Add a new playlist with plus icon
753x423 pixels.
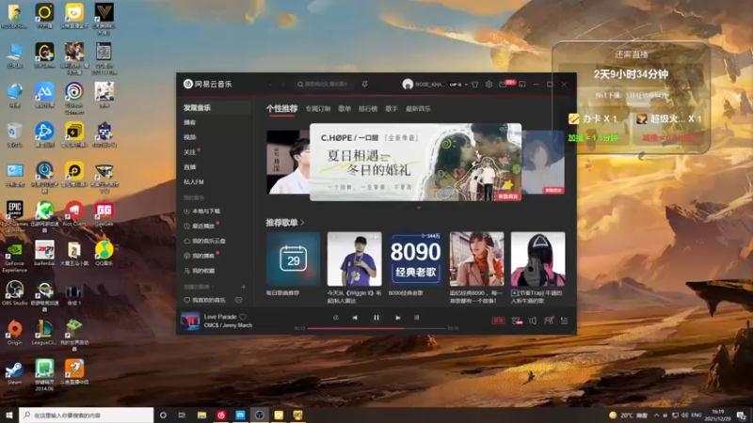coord(244,287)
